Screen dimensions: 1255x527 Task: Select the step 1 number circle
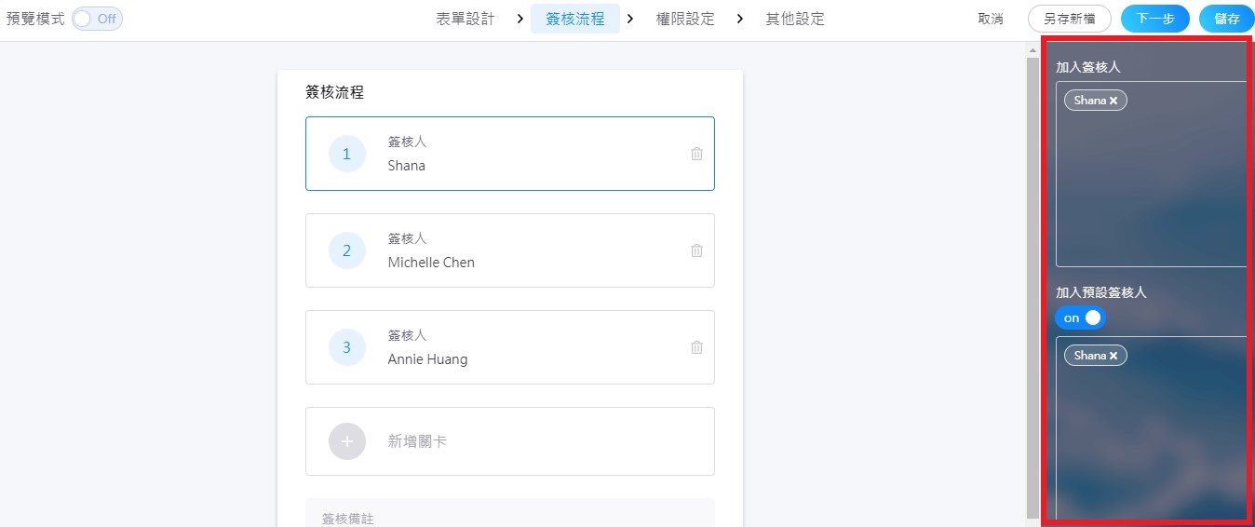point(347,154)
